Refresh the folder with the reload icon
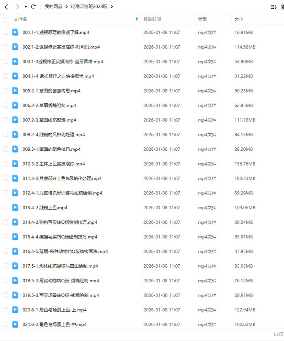 33,6
